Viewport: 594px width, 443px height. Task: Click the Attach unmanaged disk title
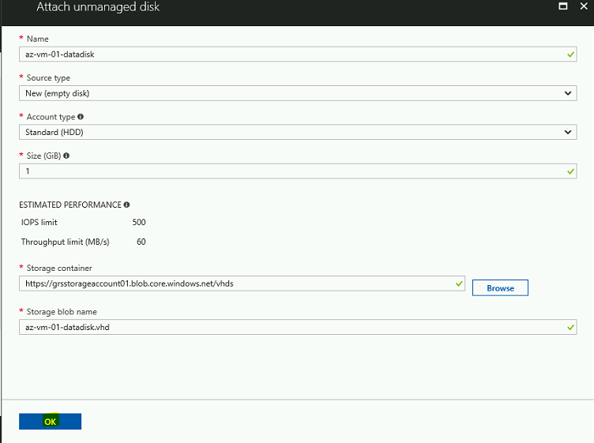pyautogui.click(x=98, y=7)
